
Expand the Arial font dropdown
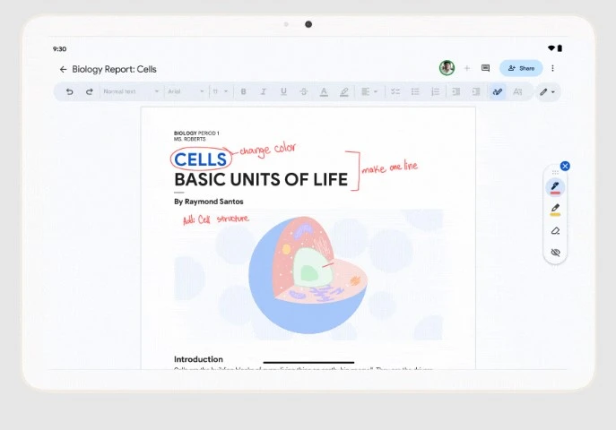pyautogui.click(x=185, y=91)
